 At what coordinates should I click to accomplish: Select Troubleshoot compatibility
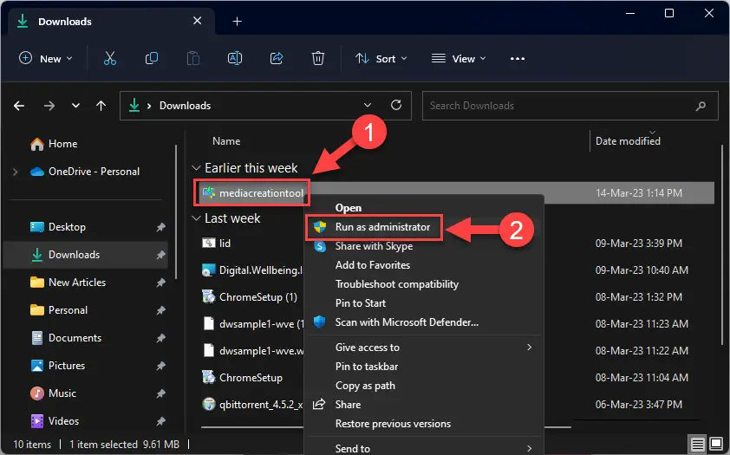pos(424,284)
